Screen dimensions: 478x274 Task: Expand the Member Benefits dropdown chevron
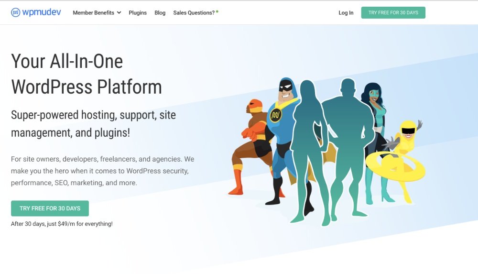click(119, 13)
